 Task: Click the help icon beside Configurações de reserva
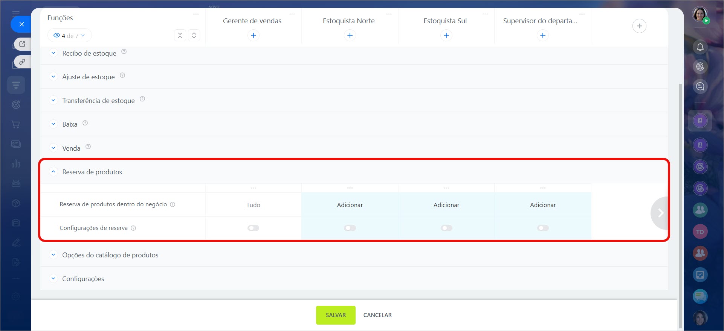pos(133,228)
